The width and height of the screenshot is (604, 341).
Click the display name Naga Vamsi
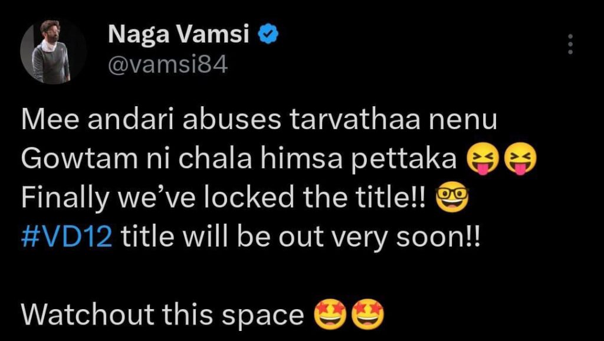(x=178, y=36)
